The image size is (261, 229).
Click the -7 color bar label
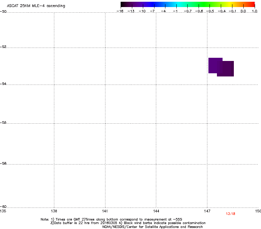click(152, 11)
